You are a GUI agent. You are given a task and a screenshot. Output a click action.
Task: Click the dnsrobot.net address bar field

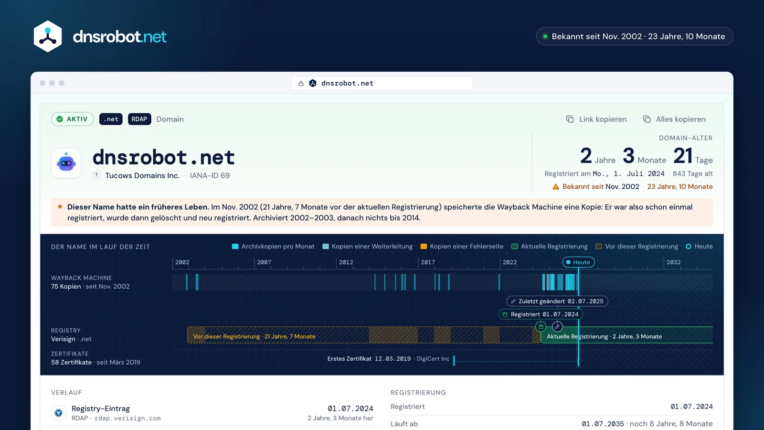pyautogui.click(x=382, y=83)
